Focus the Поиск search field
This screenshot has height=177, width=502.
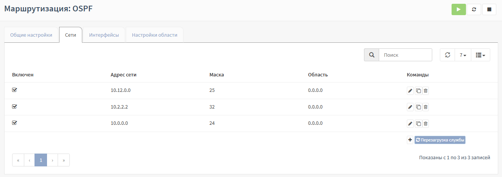click(x=405, y=55)
